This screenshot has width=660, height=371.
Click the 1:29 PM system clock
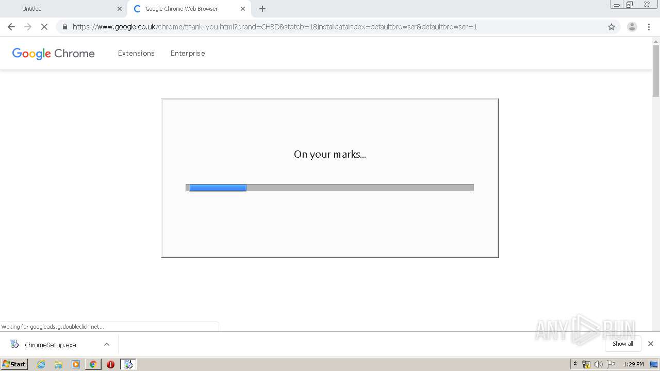(x=633, y=364)
